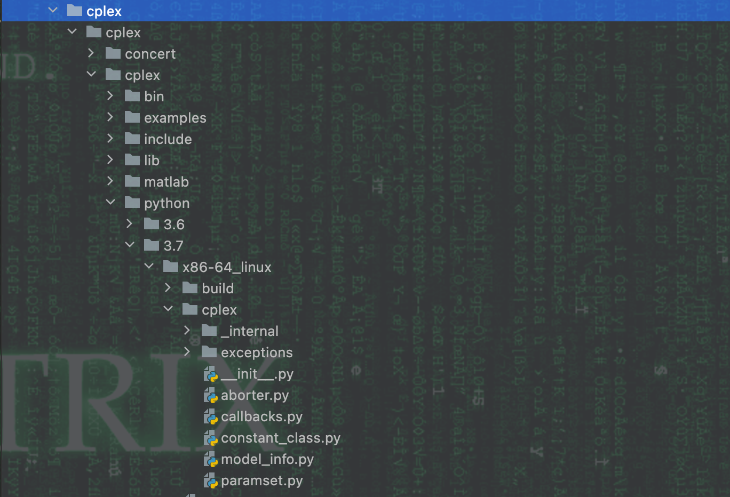Collapse the root cplex node
Image resolution: width=730 pixels, height=497 pixels.
pos(52,10)
